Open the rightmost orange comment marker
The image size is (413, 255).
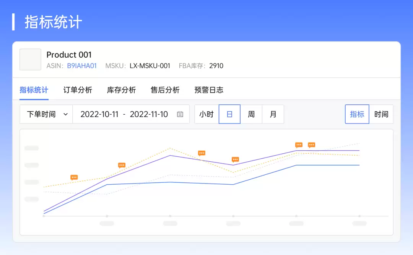[x=312, y=145]
